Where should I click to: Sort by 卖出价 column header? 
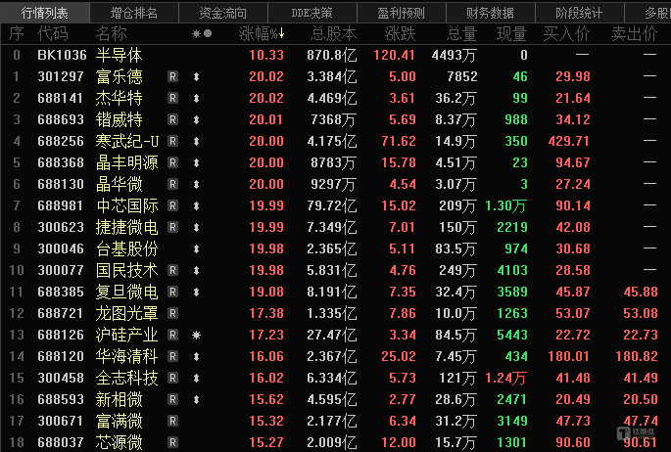tap(634, 33)
